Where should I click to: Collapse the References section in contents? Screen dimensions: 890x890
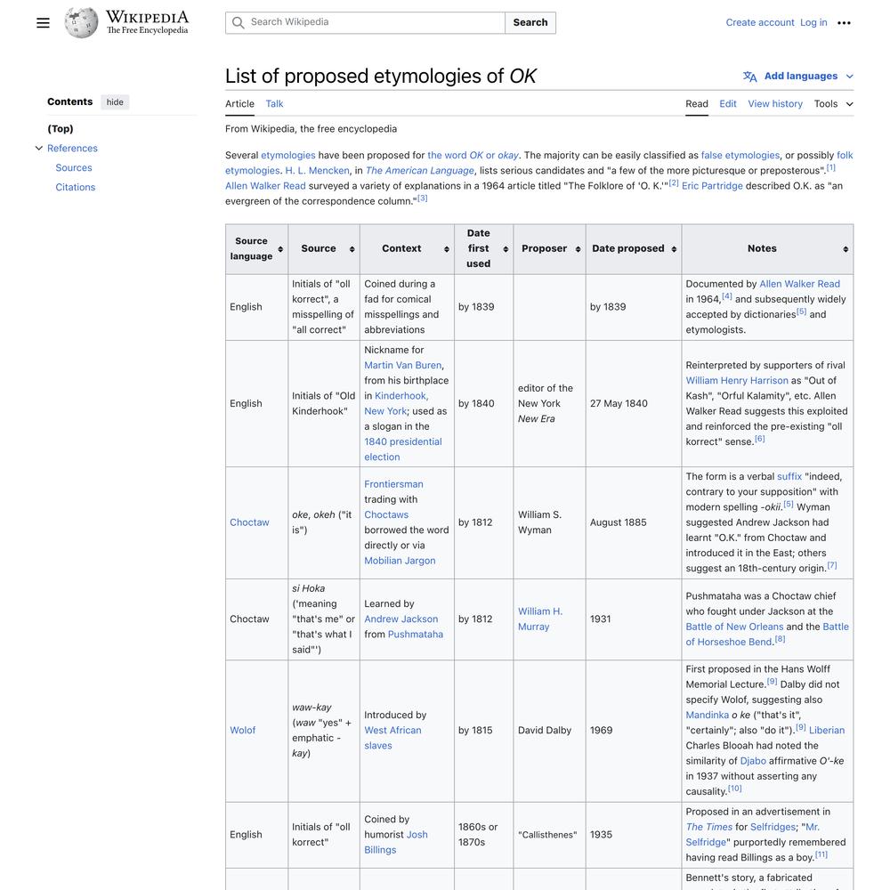38,148
